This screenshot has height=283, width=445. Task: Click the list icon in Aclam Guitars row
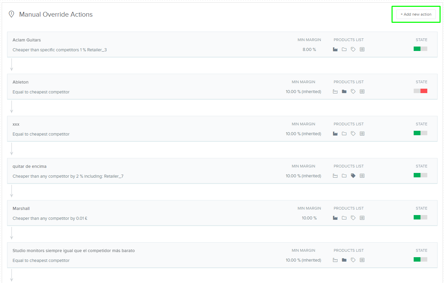(x=362, y=49)
